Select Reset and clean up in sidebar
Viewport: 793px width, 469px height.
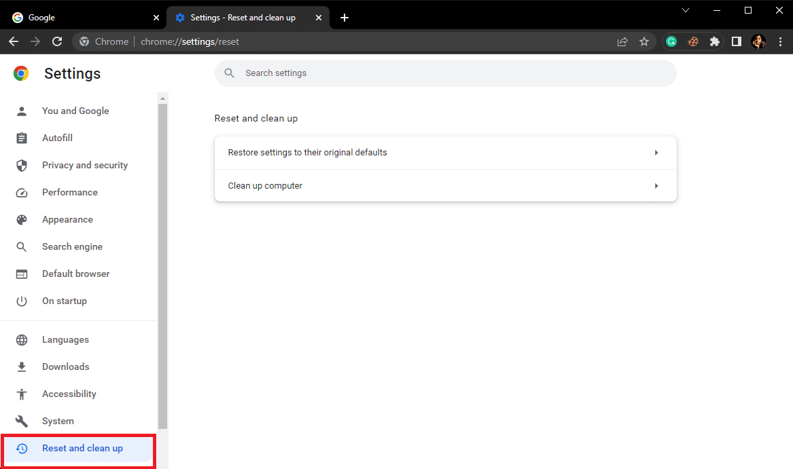(x=78, y=448)
